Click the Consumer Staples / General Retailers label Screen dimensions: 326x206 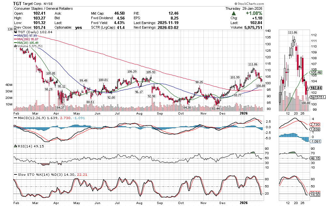coord(43,8)
